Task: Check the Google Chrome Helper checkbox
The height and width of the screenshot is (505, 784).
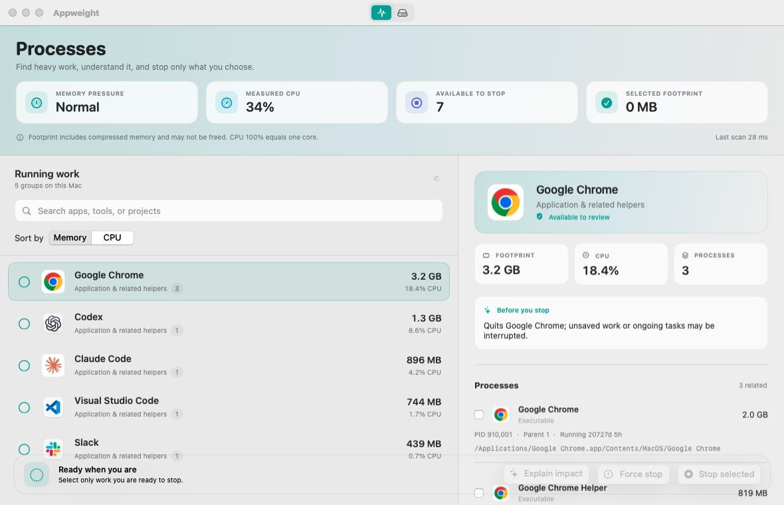Action: click(479, 493)
